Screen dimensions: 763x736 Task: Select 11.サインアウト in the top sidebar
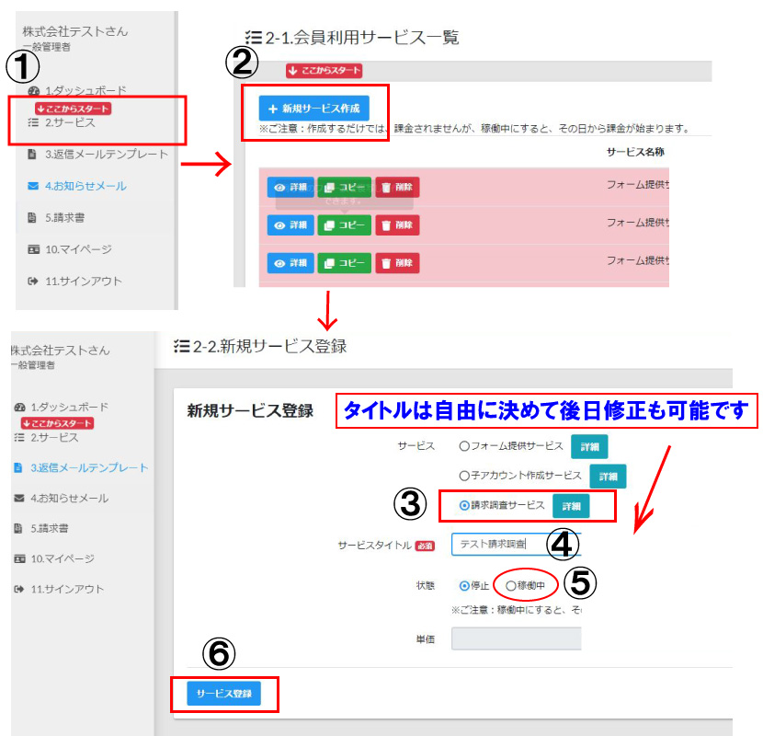(x=84, y=281)
